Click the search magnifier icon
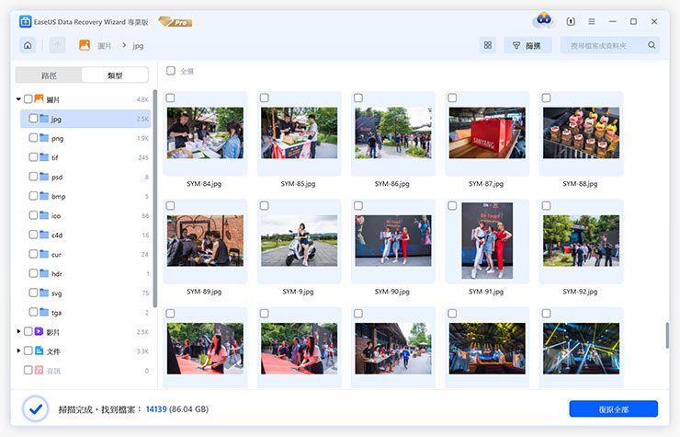Image resolution: width=680 pixels, height=437 pixels. click(x=652, y=45)
